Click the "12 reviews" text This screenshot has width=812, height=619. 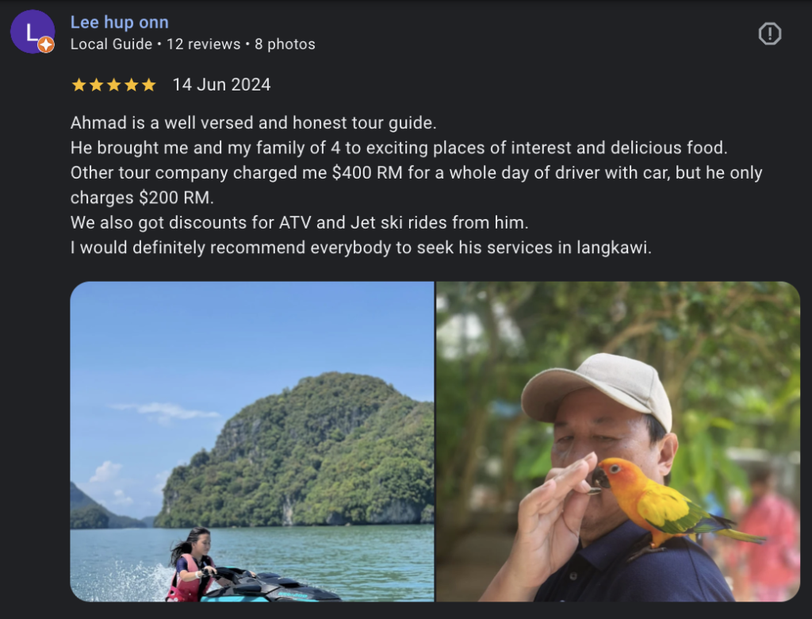203,44
